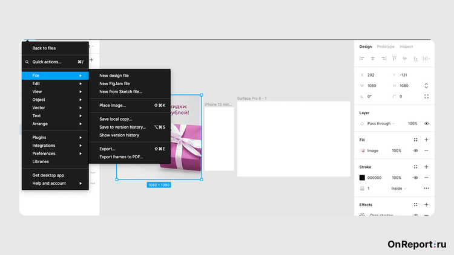
Task: Toggle layer visibility eye in Layer section
Action: pyautogui.click(x=426, y=123)
